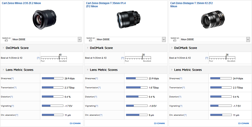Open Distortion help [?] in Distagon f/2 panel
The width and height of the screenshot is (252, 127).
coord(180,97)
